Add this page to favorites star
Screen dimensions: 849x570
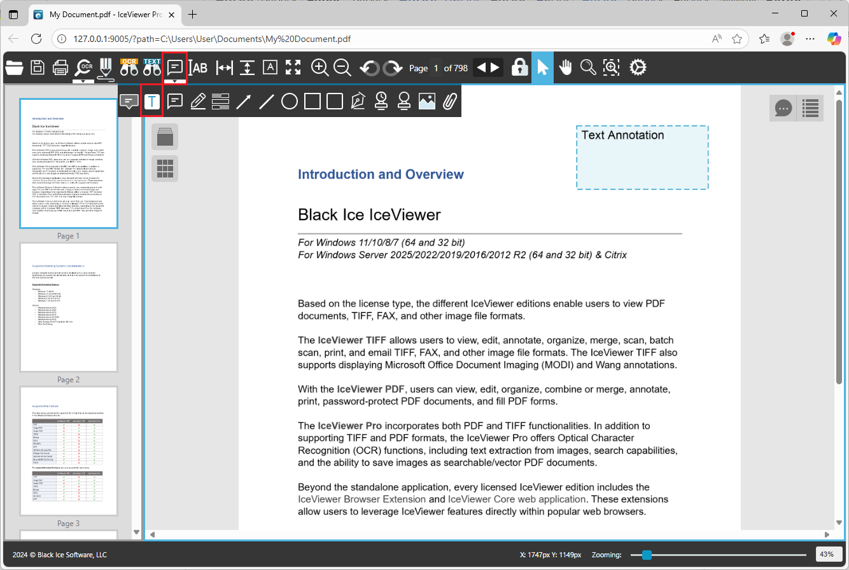pyautogui.click(x=737, y=39)
